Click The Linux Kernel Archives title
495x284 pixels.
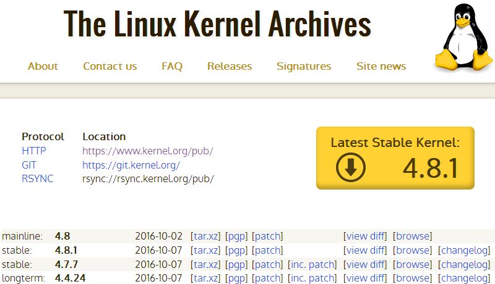pos(217,25)
